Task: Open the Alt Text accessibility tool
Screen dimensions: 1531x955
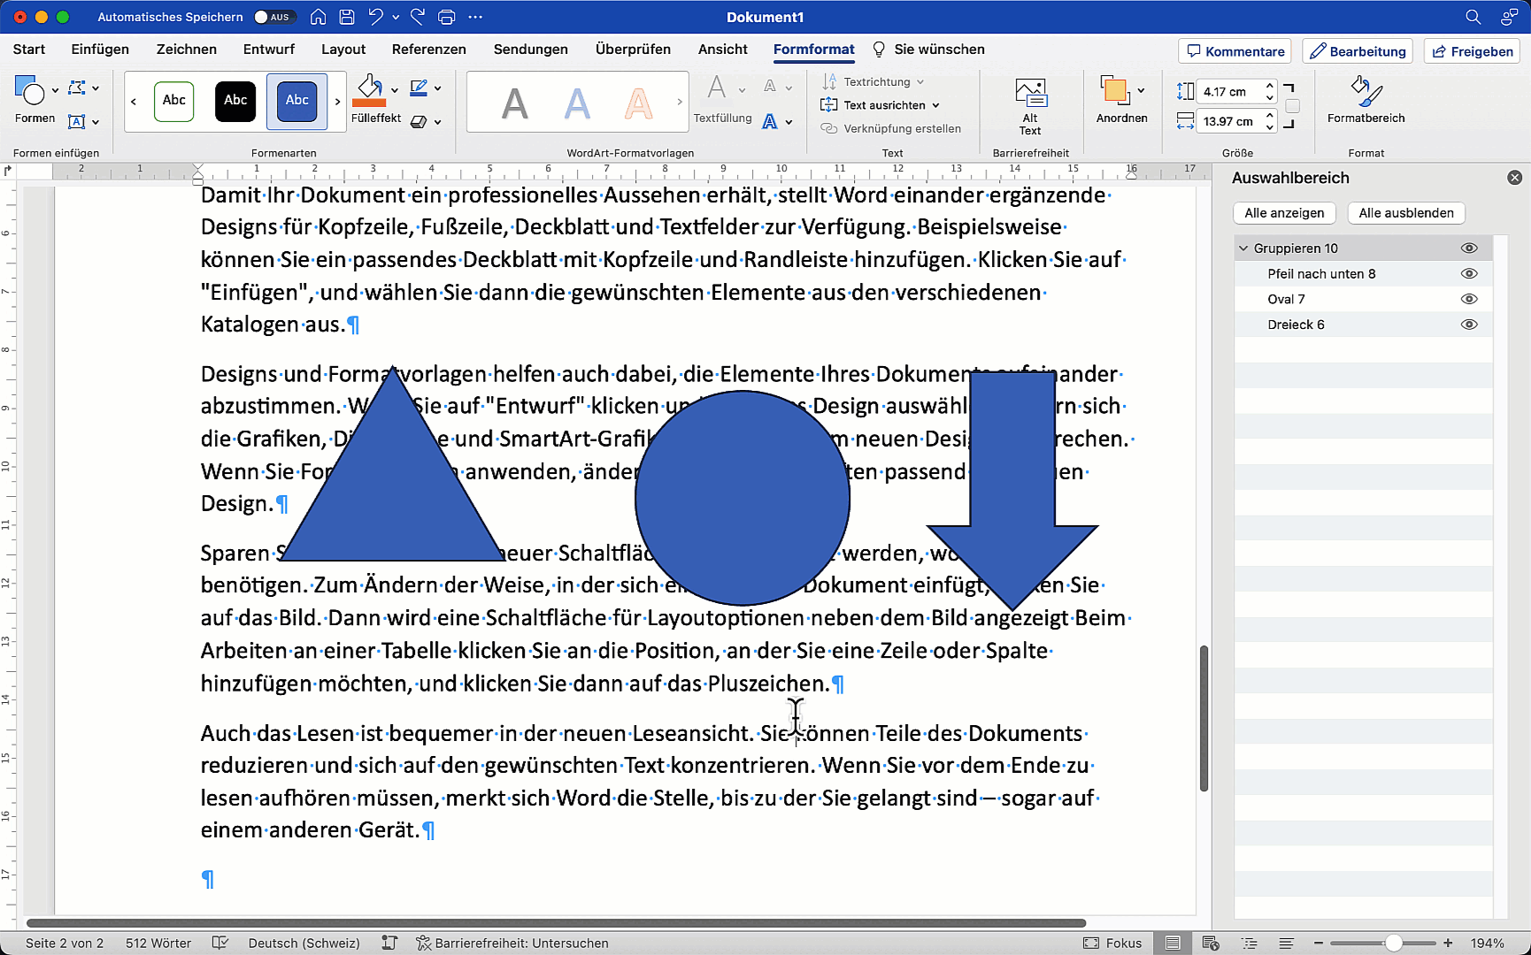Action: click(x=1030, y=93)
